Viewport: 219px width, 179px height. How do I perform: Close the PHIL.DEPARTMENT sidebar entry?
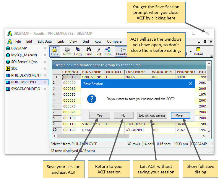pyautogui.click(x=45, y=75)
